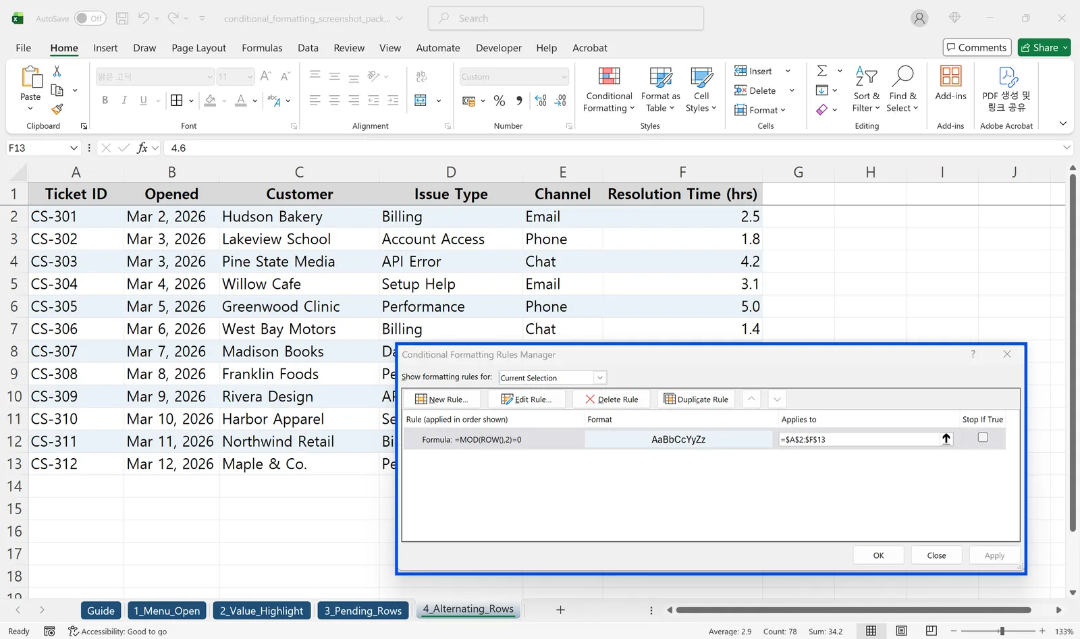Screen dimensions: 1080x639
Task: Open Sort & Filter menu
Action: click(866, 90)
